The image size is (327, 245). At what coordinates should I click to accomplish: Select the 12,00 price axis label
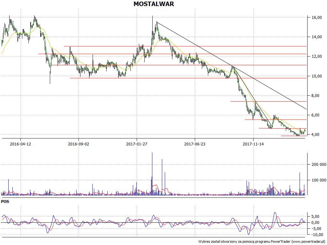[316, 56]
